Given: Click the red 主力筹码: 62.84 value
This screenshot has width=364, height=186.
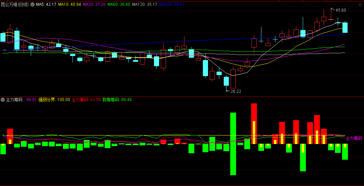Looking at the screenshot, I should [86, 100].
